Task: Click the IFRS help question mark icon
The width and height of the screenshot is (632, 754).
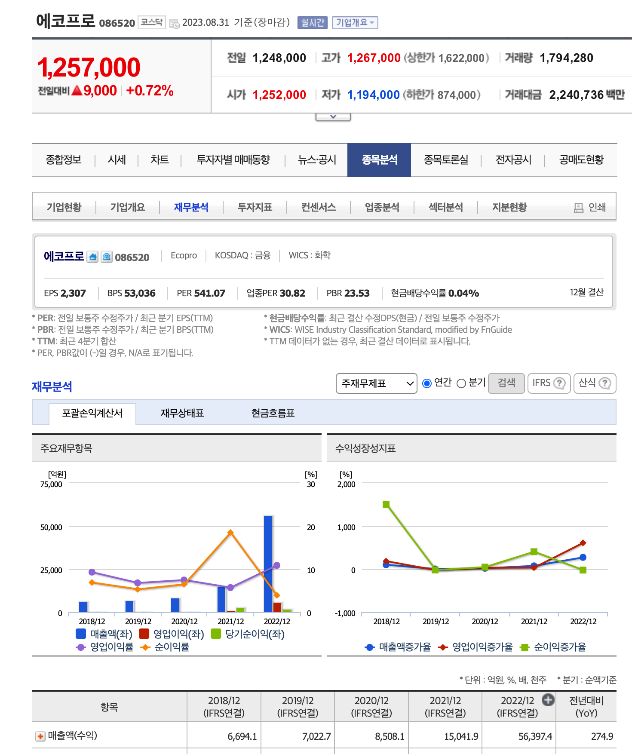Action: 559,383
